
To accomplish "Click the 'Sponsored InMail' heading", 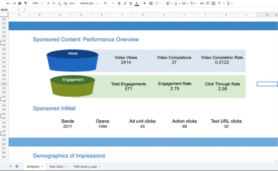I will tap(54, 108).
